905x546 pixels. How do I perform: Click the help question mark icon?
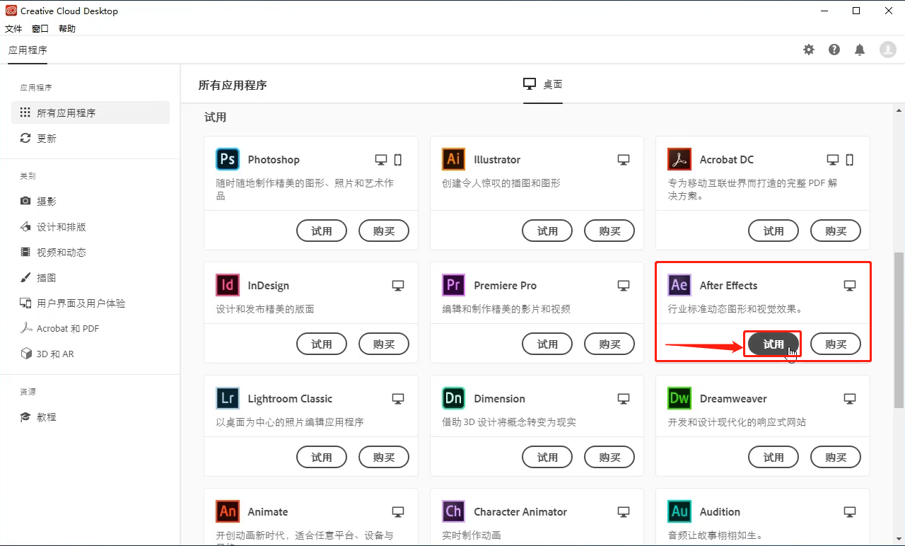[x=834, y=50]
